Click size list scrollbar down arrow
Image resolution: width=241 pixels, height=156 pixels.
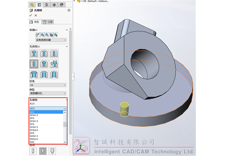tap(64, 142)
